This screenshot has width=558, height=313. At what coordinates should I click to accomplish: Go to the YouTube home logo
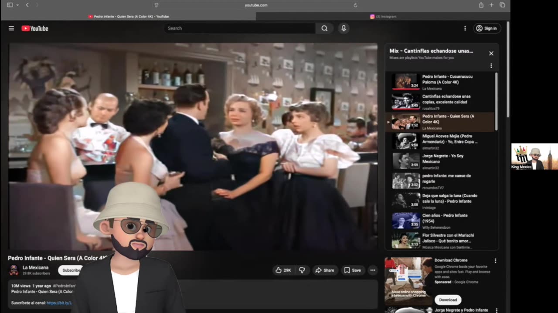click(35, 28)
